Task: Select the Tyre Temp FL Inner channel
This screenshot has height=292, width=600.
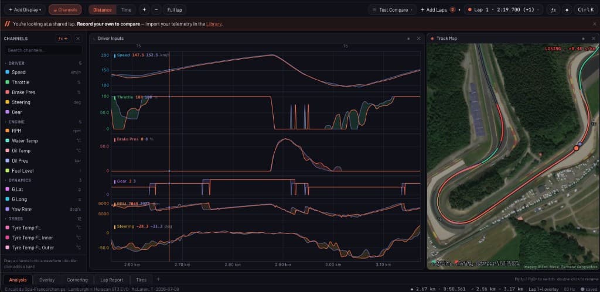Action: click(43, 238)
